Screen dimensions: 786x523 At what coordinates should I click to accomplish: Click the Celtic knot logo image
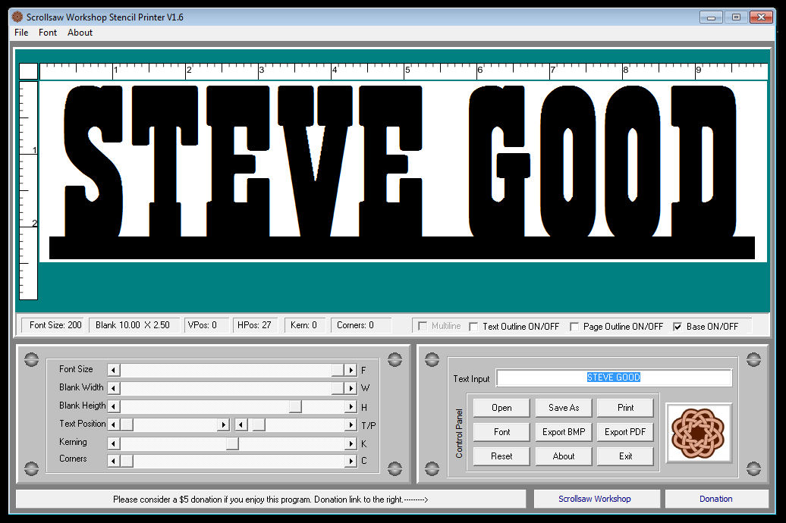(699, 432)
